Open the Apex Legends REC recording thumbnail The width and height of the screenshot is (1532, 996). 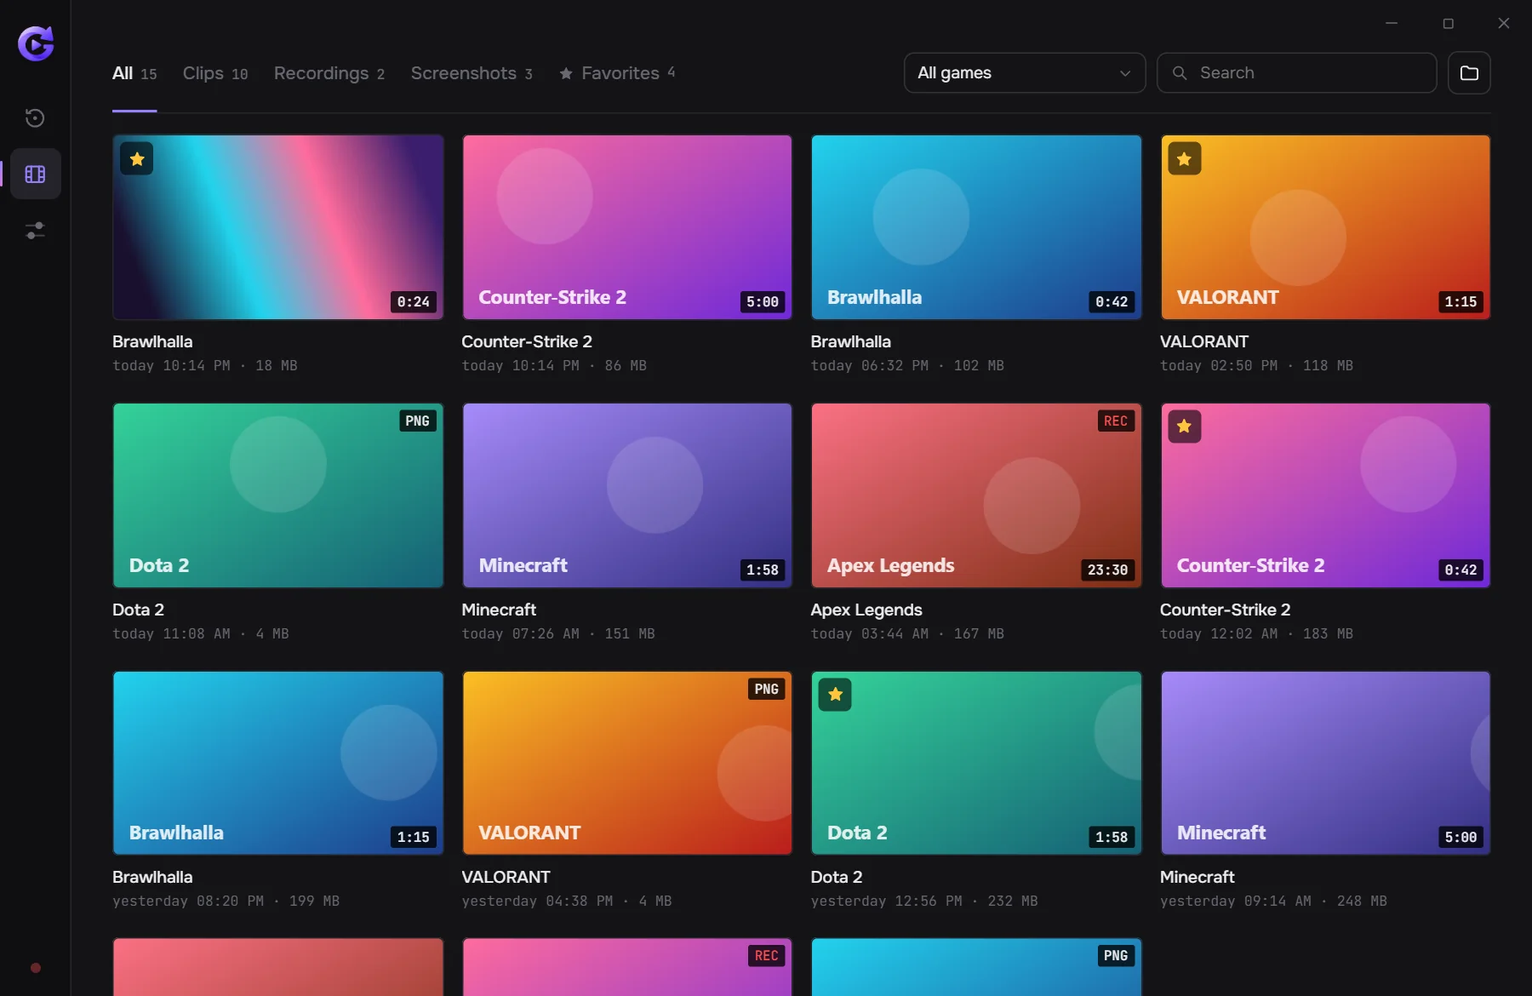(976, 495)
